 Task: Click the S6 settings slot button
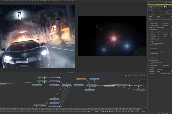click(159, 7)
